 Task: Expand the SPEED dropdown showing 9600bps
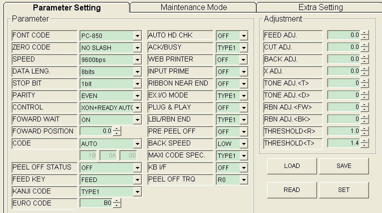tap(137, 59)
